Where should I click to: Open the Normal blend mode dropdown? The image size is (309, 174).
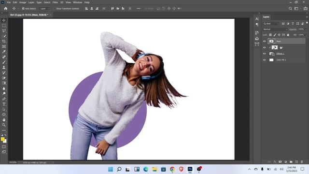275,29
